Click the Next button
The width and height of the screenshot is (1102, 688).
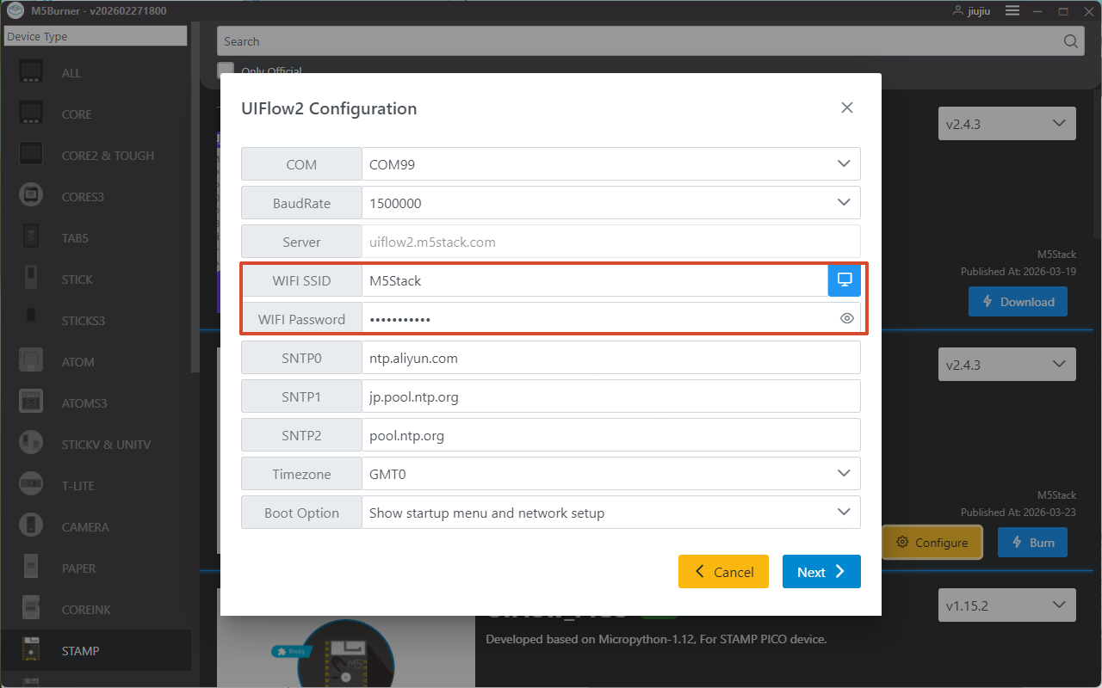click(821, 572)
